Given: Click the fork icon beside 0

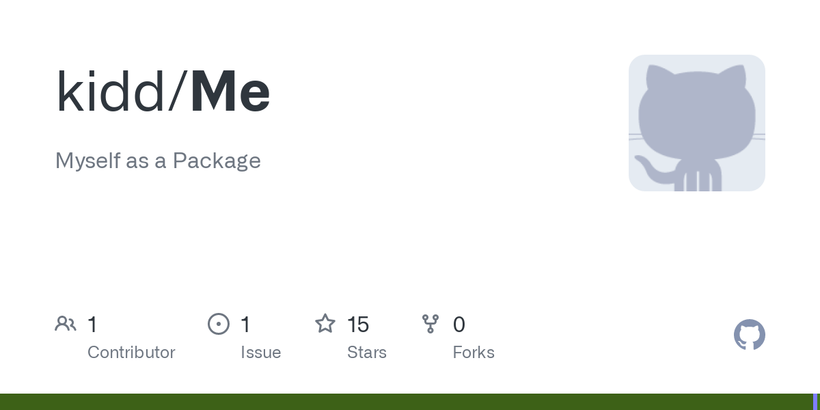Looking at the screenshot, I should pos(430,324).
